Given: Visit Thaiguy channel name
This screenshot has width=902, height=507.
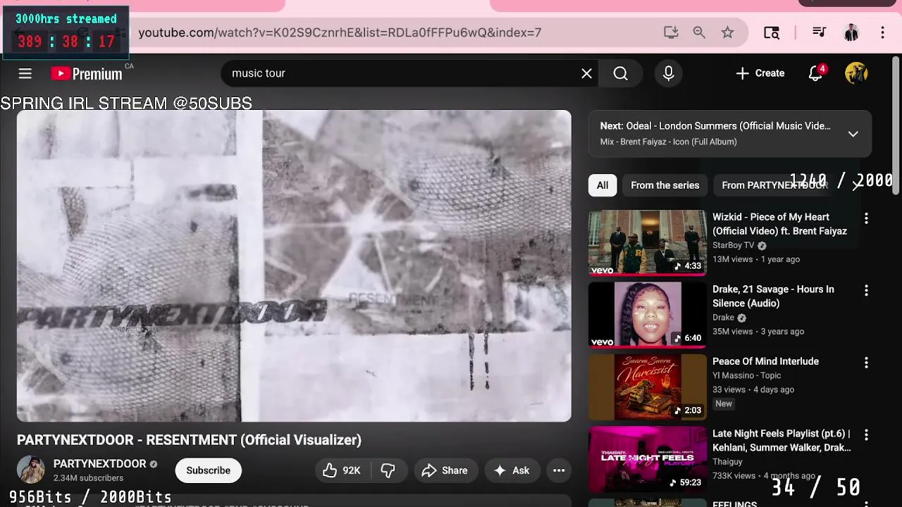Looking at the screenshot, I should coord(727,462).
